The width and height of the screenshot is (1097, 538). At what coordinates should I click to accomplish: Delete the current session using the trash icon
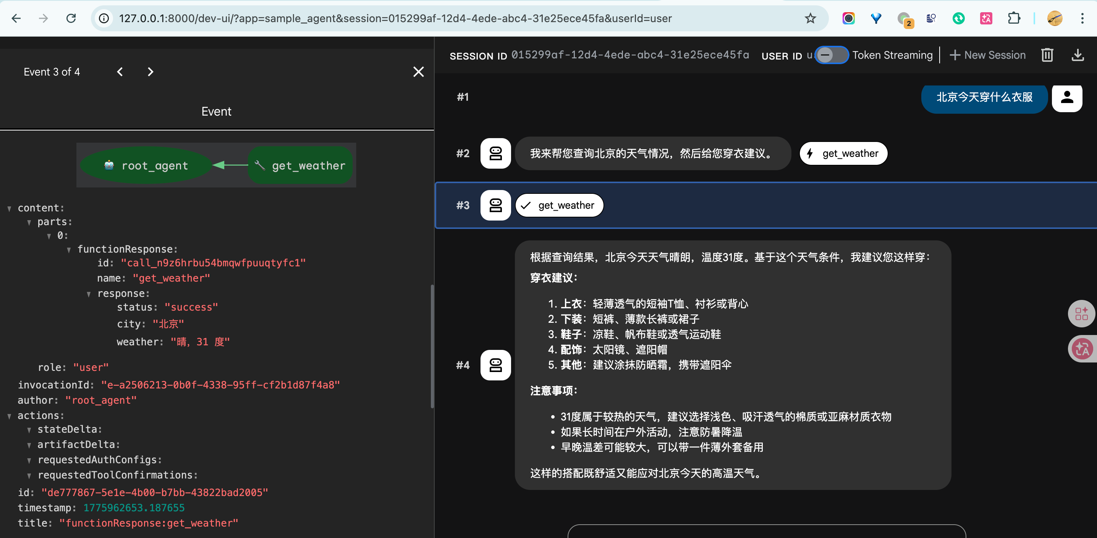1047,55
